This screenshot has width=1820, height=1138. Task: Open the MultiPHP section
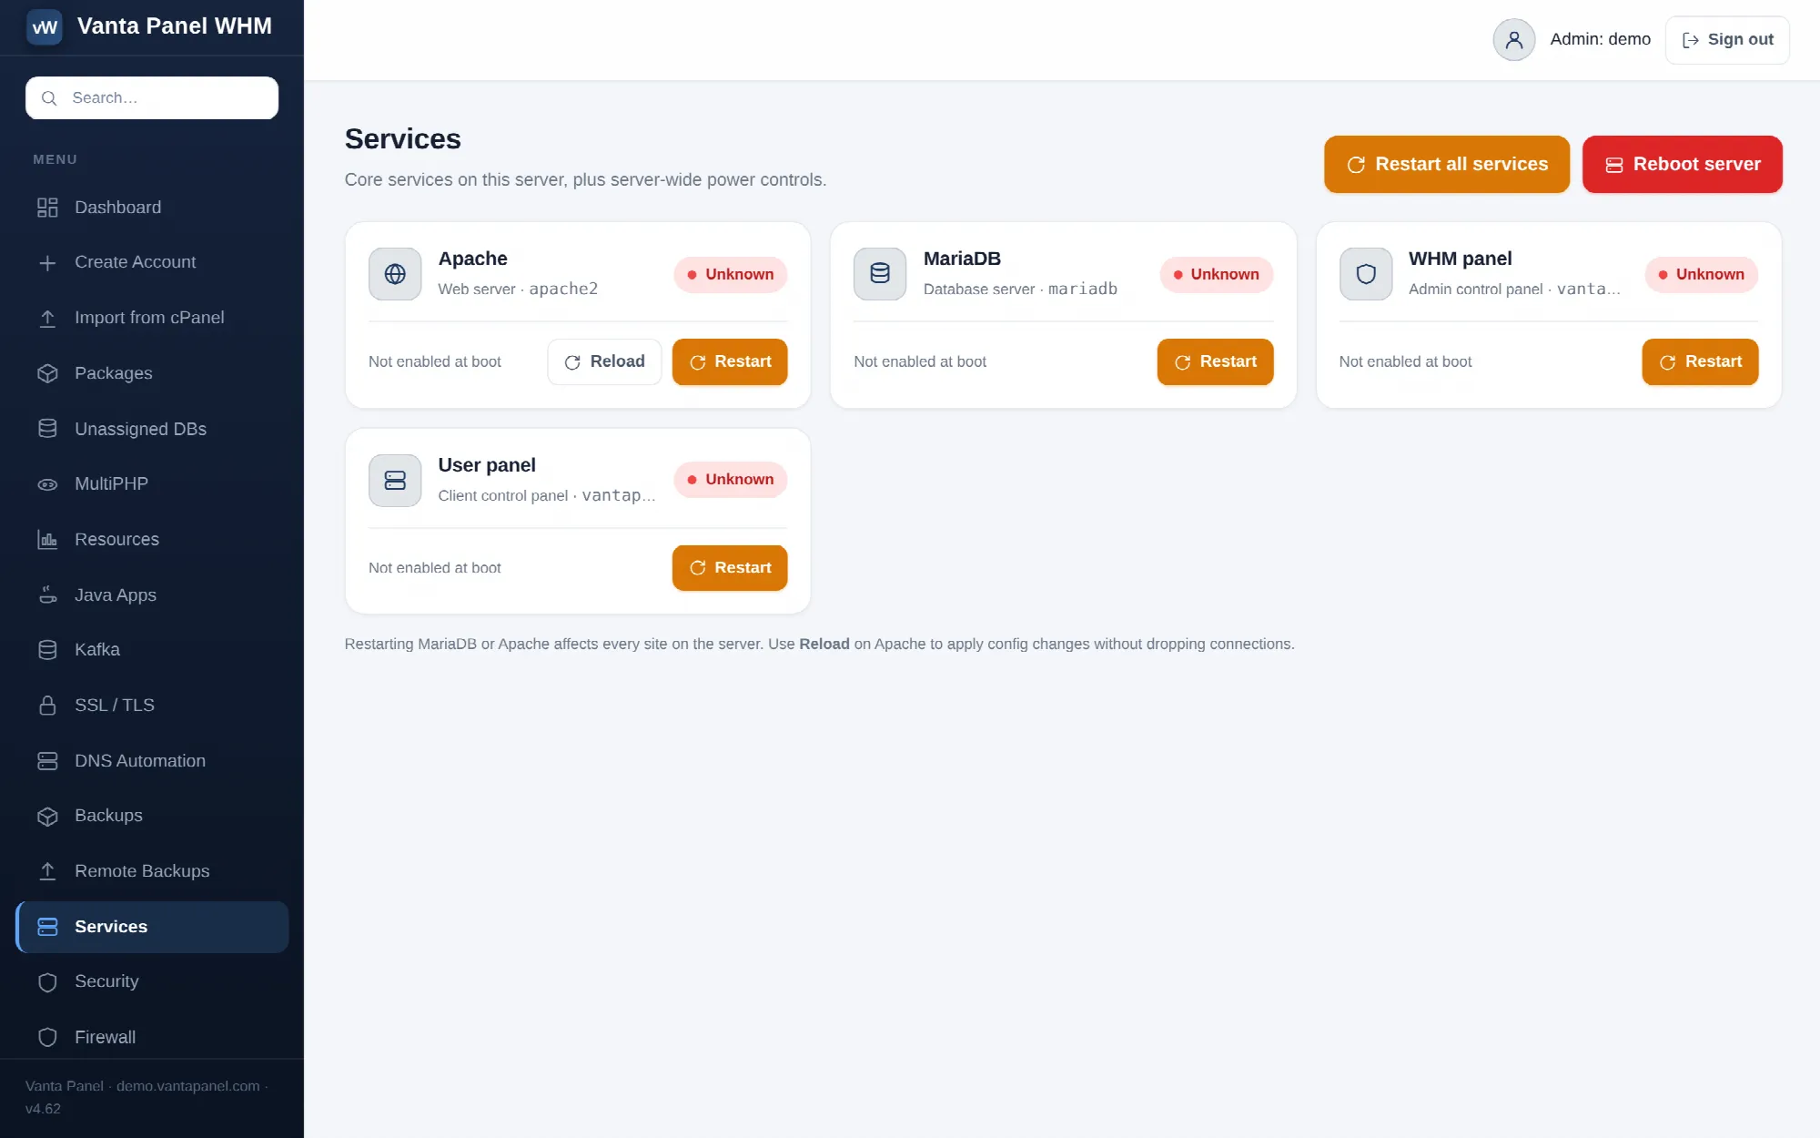coord(152,484)
